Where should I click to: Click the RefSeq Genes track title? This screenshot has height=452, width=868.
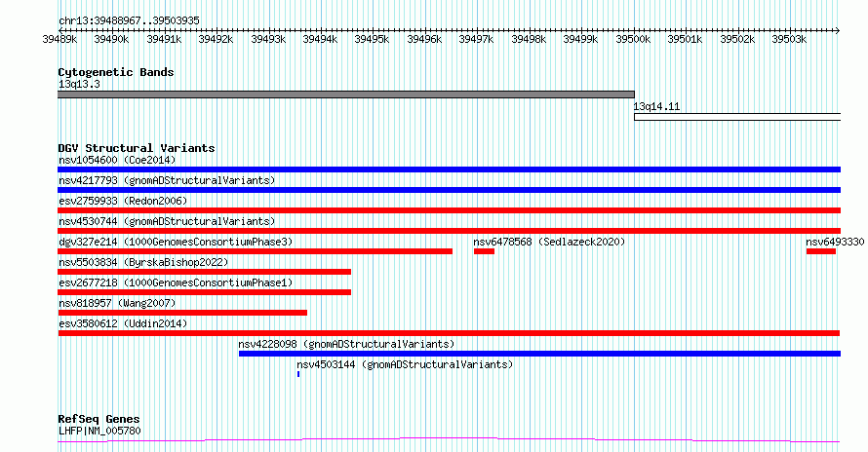99,419
